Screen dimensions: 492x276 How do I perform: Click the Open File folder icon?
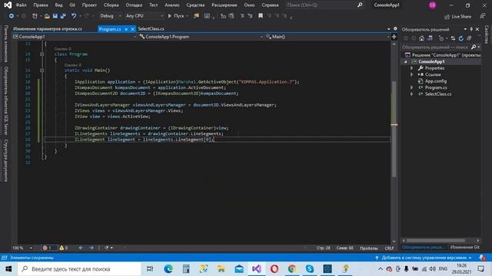[47, 15]
